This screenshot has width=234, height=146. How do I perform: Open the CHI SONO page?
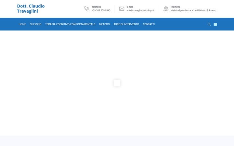coord(35,24)
